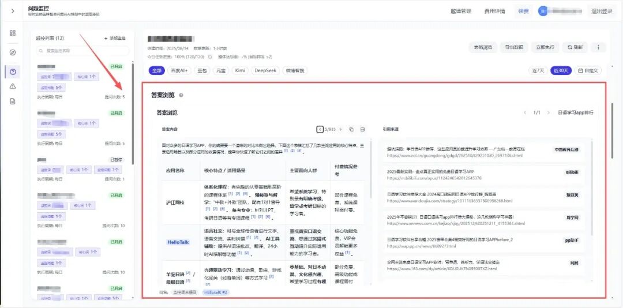The image size is (623, 308).
Task: Go to previous question beside 1/1
Action: pyautogui.click(x=525, y=113)
